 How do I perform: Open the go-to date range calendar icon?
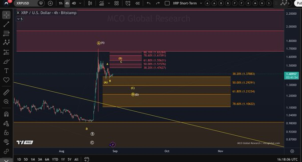(87, 159)
